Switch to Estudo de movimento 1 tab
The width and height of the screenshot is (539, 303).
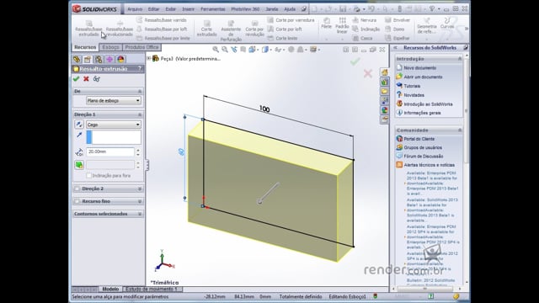(152, 289)
